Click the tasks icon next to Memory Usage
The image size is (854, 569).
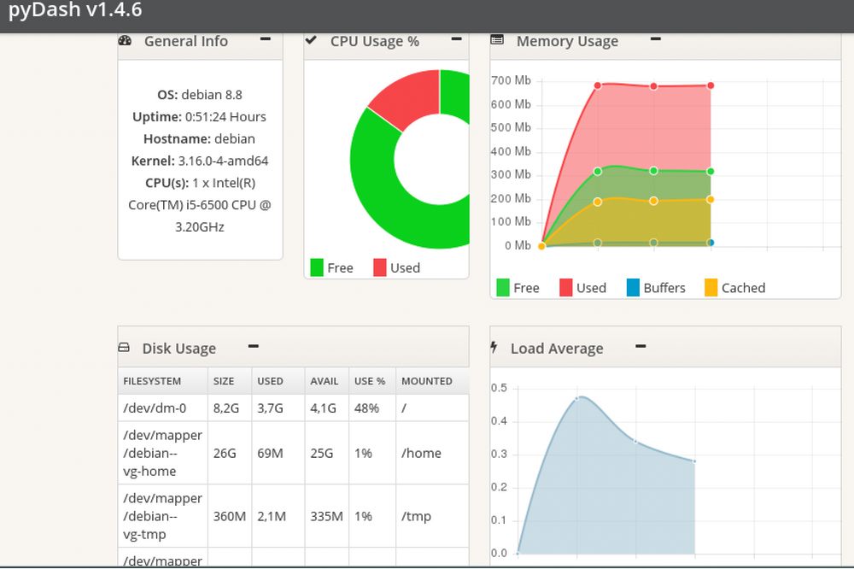(x=497, y=39)
